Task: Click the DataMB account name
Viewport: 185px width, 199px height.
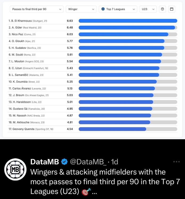Action: pyautogui.click(x=45, y=162)
